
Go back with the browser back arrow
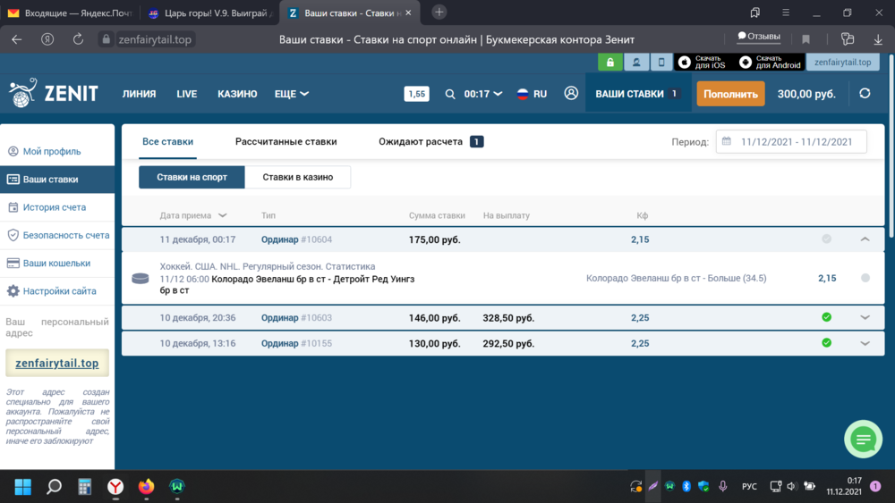click(17, 39)
